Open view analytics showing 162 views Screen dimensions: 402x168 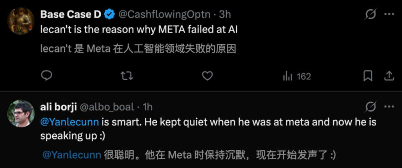[x=297, y=76]
